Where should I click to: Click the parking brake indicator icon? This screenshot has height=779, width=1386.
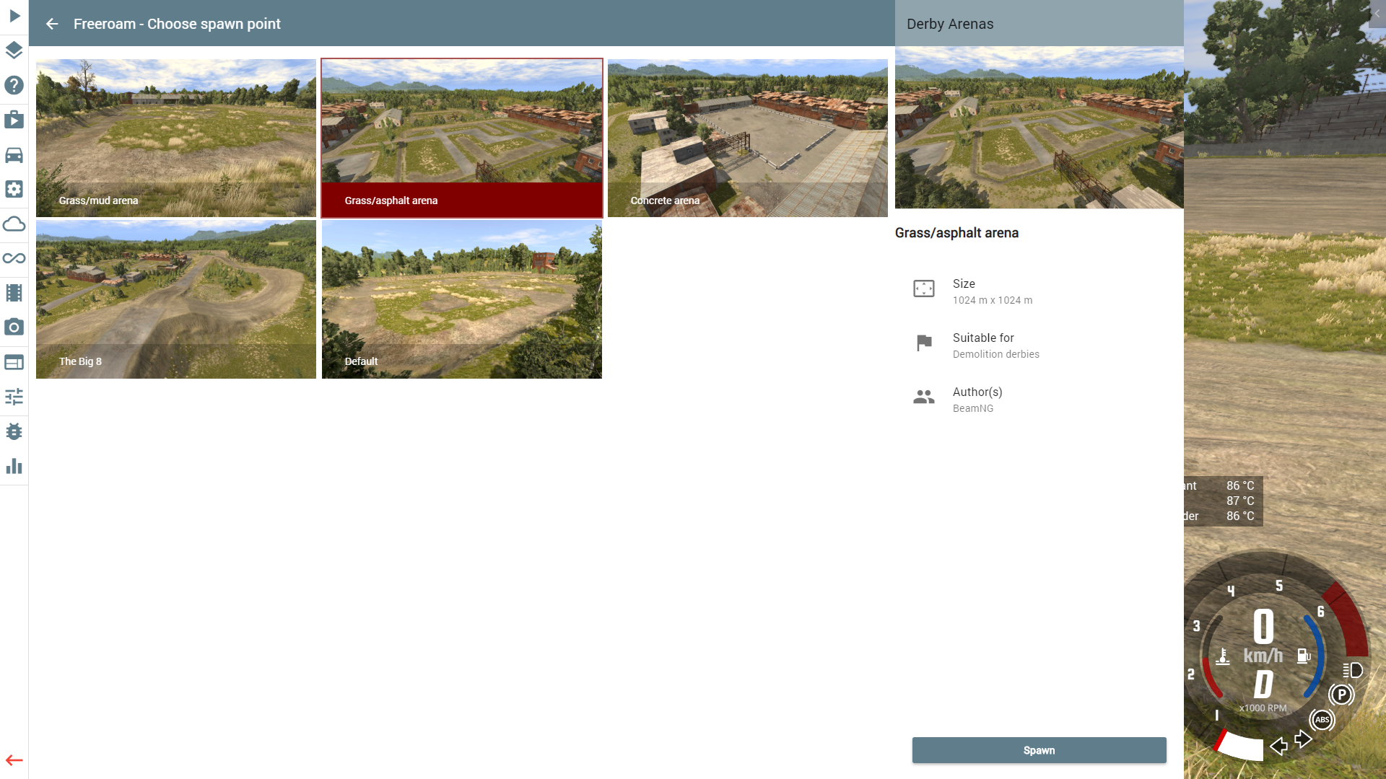pyautogui.click(x=1341, y=695)
